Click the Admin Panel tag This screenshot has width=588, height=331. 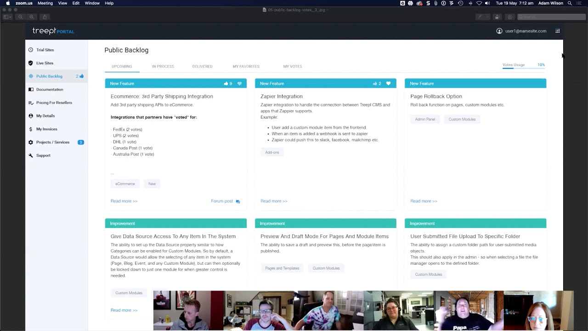coord(425,119)
